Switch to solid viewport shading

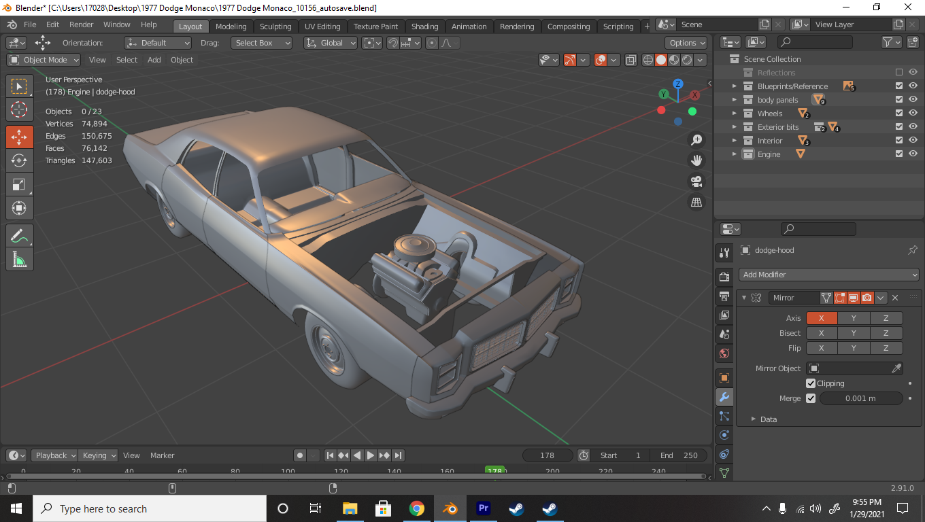tap(661, 60)
